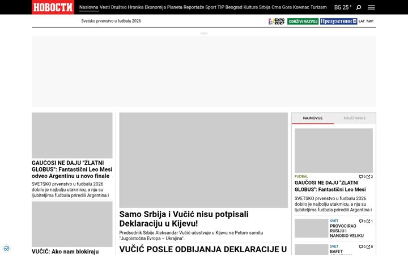Open the search magnifier icon

pos(359,7)
